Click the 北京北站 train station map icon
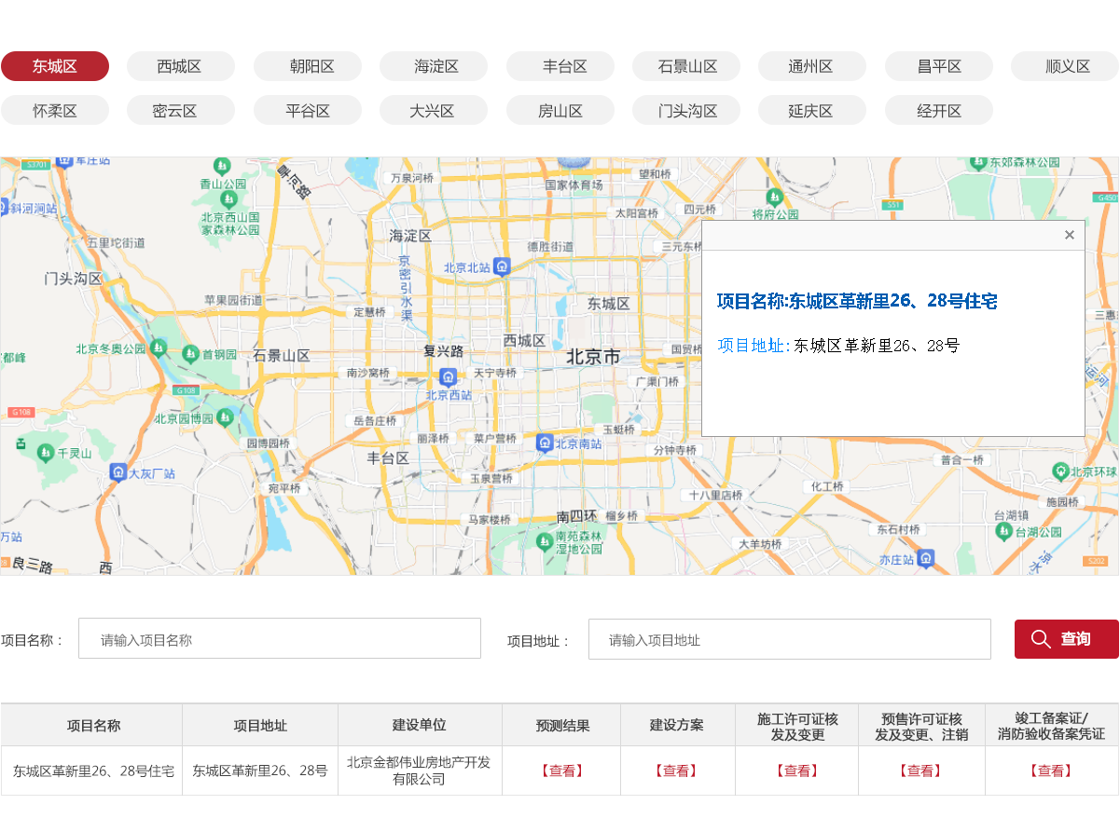The height and width of the screenshot is (832, 1120). coord(503,267)
